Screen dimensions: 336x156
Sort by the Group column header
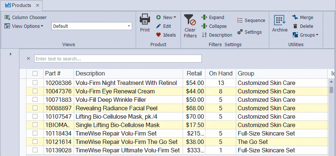point(282,73)
